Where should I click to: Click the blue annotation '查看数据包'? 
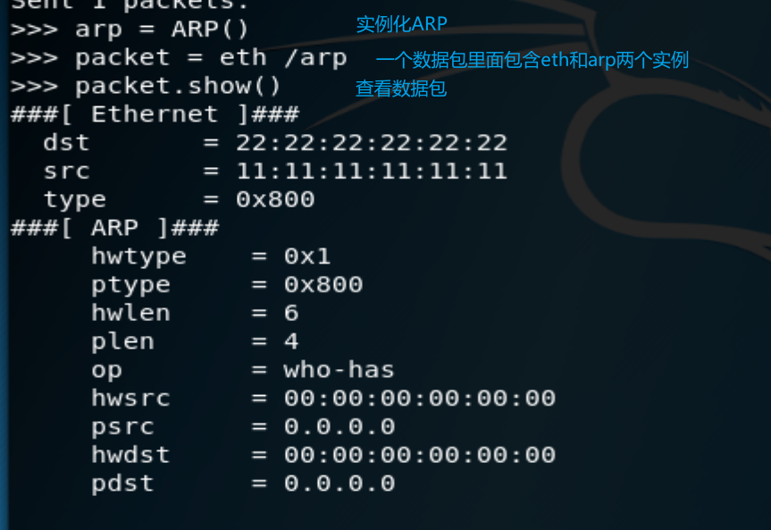(x=401, y=88)
